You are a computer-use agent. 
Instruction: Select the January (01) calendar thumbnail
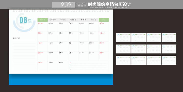[x=123, y=38]
